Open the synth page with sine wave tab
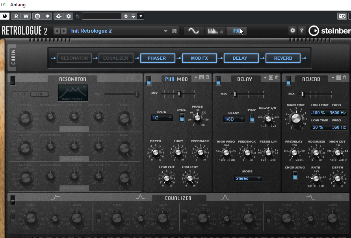 (194, 31)
